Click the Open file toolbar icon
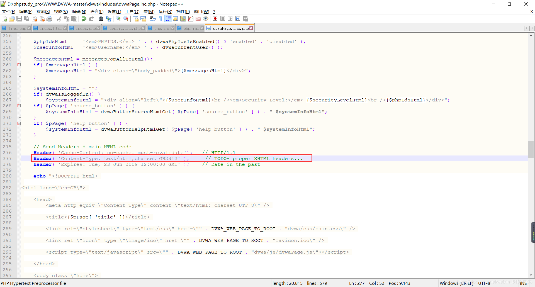Viewport: 535px width, 287px height. (x=12, y=19)
